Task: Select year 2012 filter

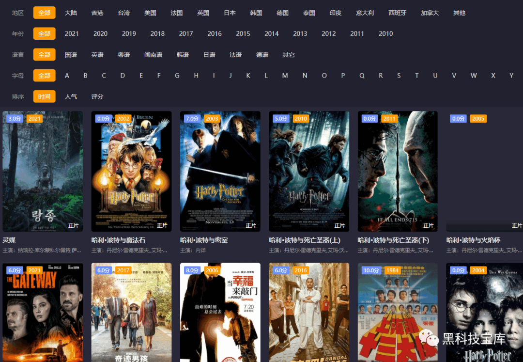Action: 328,34
